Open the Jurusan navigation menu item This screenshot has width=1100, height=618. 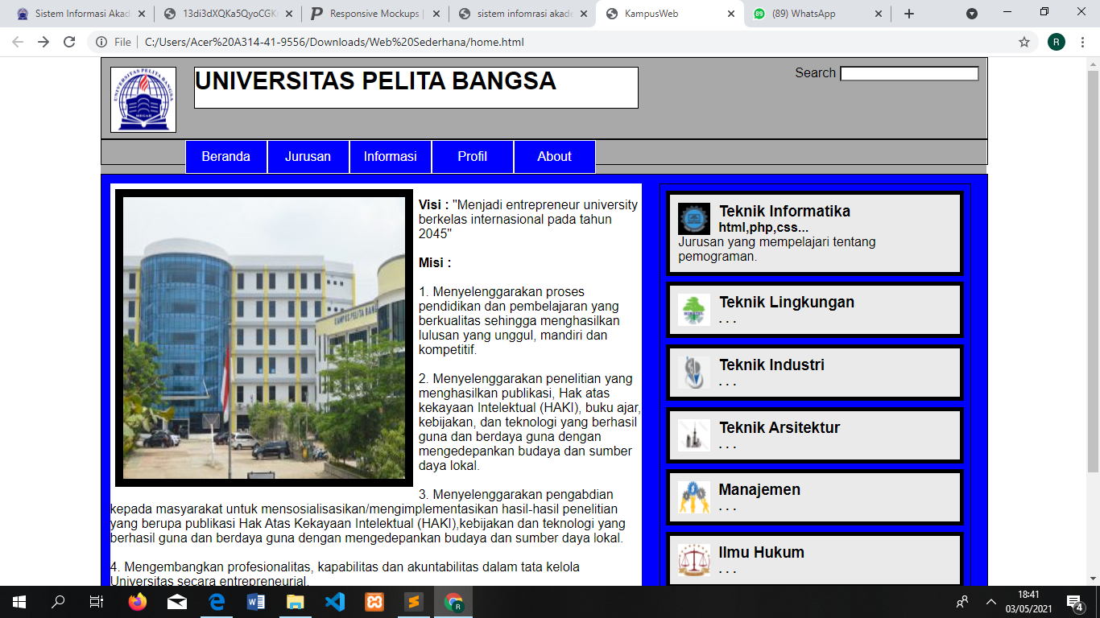point(308,156)
